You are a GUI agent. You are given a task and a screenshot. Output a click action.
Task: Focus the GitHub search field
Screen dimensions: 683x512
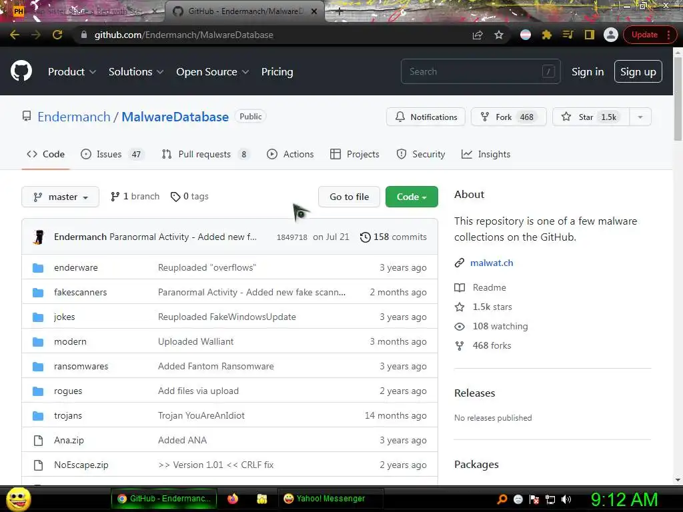480,71
